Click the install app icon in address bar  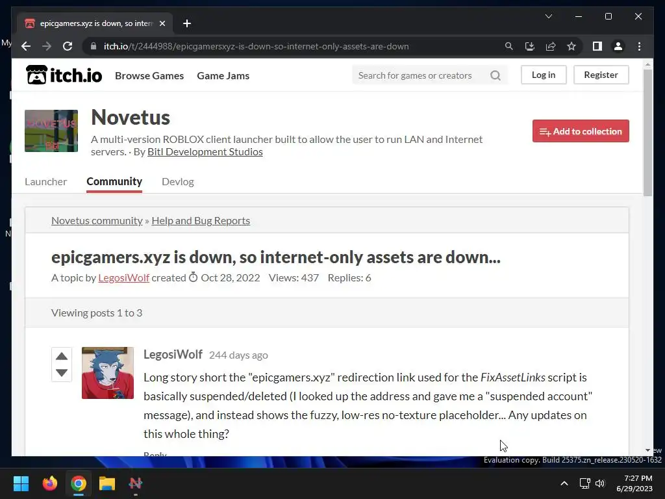[x=530, y=46]
